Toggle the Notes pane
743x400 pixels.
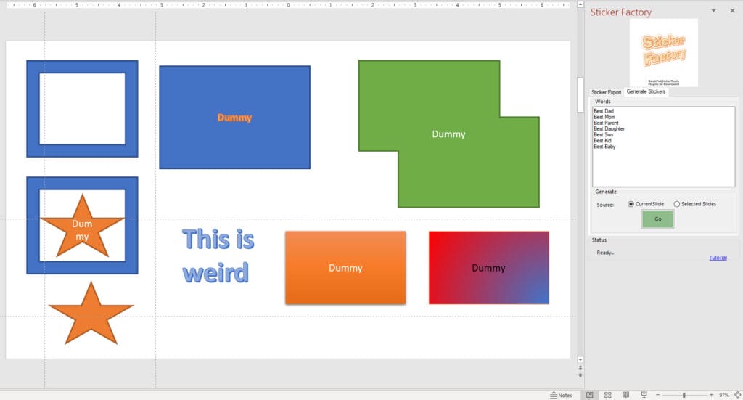coord(561,395)
